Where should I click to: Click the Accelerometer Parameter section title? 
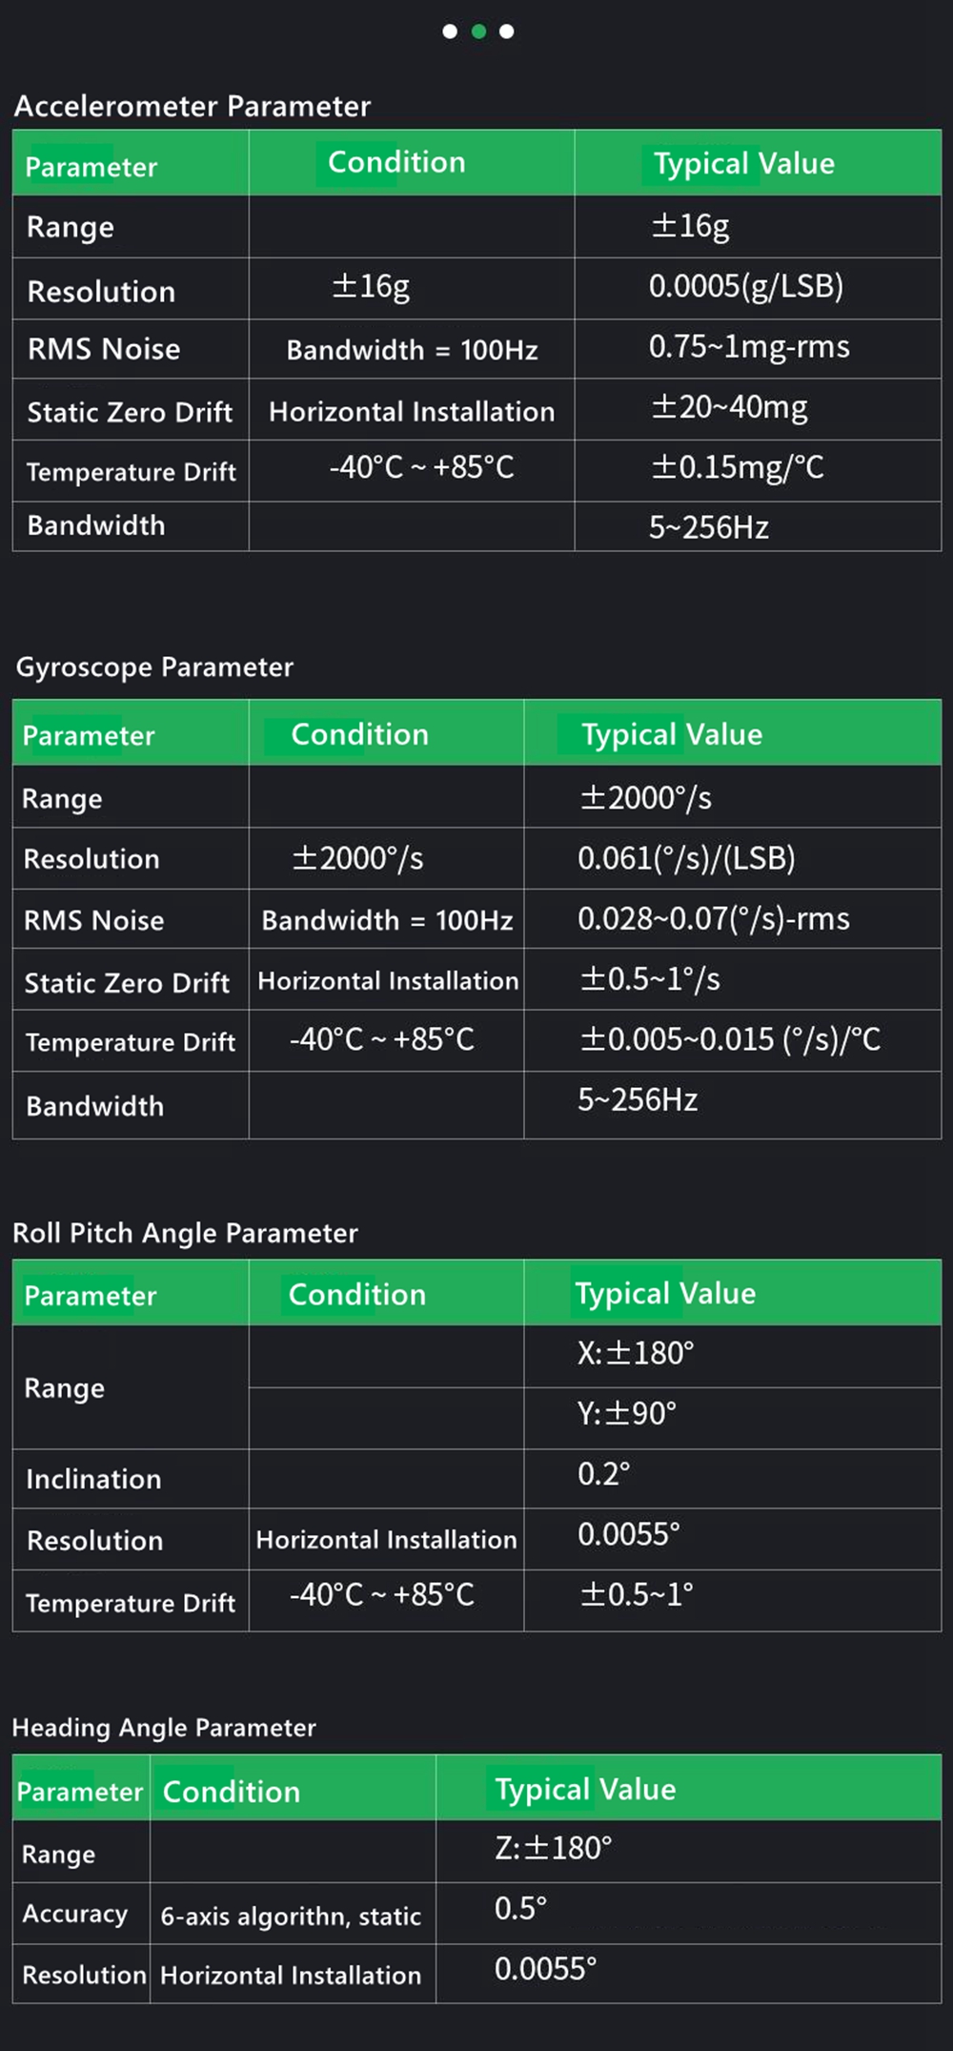click(x=192, y=106)
